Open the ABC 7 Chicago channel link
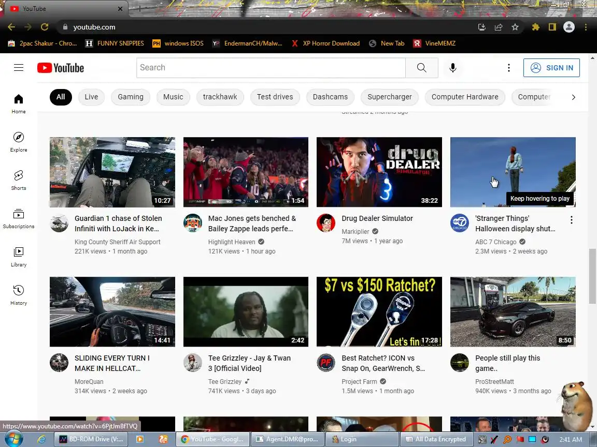The width and height of the screenshot is (597, 447). [496, 242]
